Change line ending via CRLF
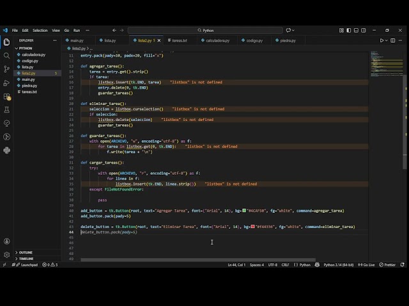Image resolution: width=409 pixels, height=306 pixels. [x=285, y=265]
